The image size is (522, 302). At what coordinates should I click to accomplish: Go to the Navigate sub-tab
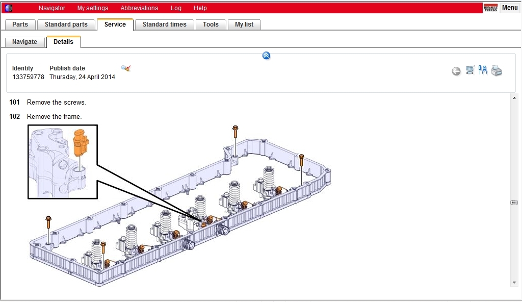point(24,42)
